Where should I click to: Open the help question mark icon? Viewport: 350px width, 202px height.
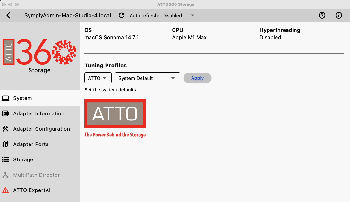click(x=322, y=15)
